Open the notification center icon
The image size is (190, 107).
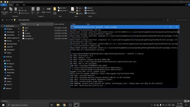point(186,105)
